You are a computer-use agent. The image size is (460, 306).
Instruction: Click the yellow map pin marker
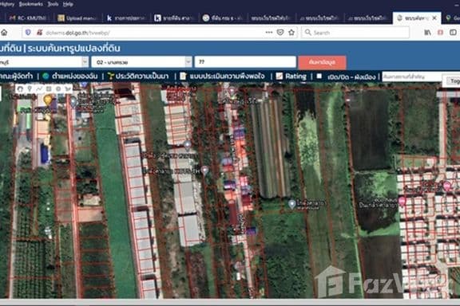[x=48, y=100]
